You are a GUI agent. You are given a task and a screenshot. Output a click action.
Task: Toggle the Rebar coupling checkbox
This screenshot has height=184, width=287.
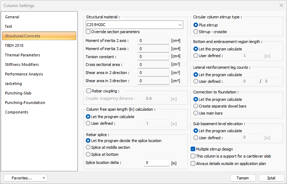point(89,91)
